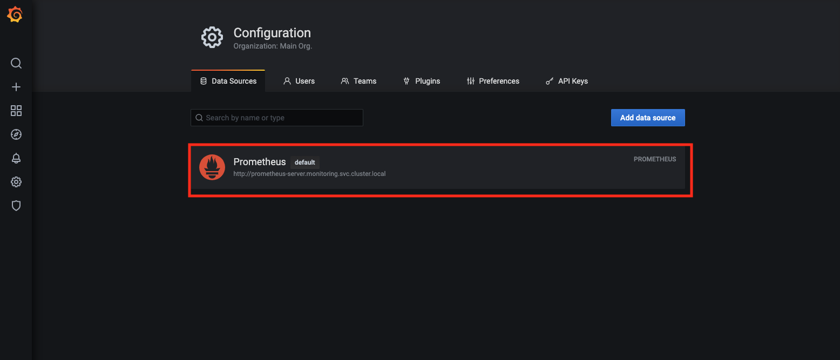Screen dimensions: 840x360
Task: Open the Search magnifier in sidebar
Action: pyautogui.click(x=16, y=63)
